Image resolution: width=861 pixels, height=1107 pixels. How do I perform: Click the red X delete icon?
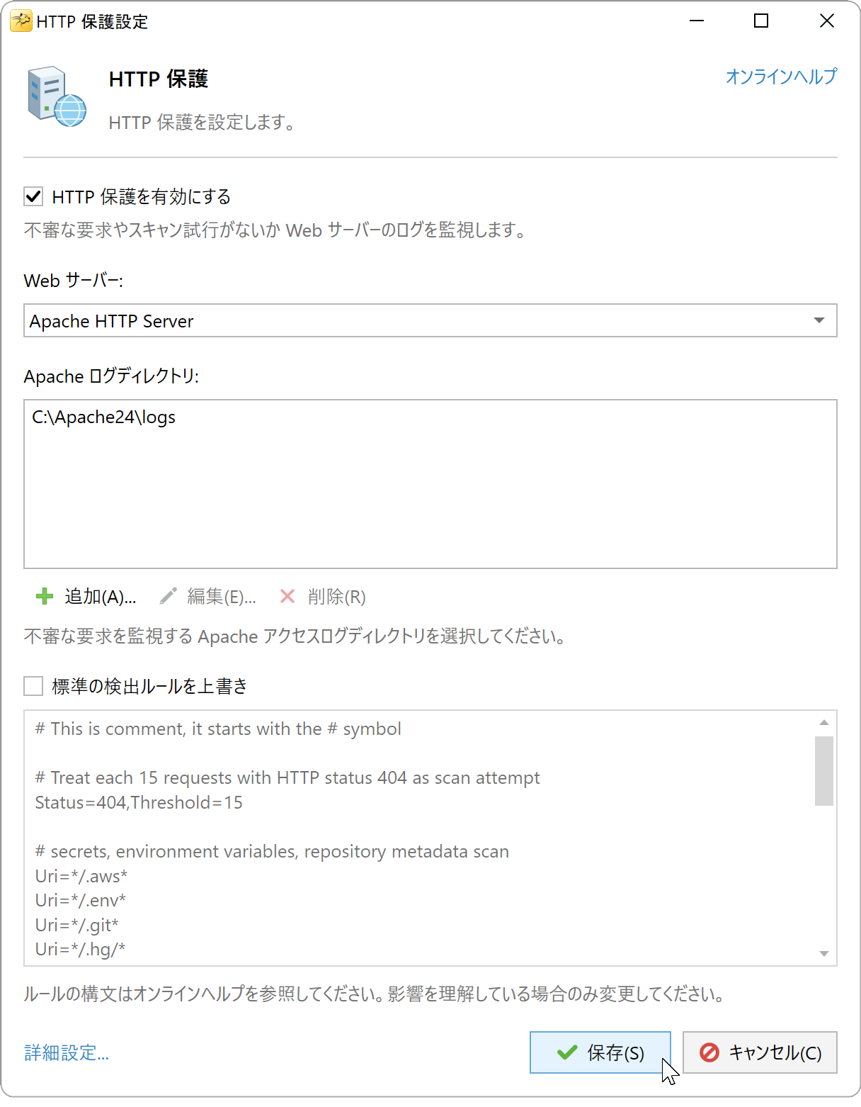click(x=287, y=597)
